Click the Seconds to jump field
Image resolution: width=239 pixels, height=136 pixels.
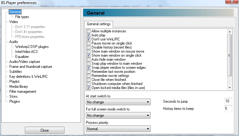click(x=228, y=101)
